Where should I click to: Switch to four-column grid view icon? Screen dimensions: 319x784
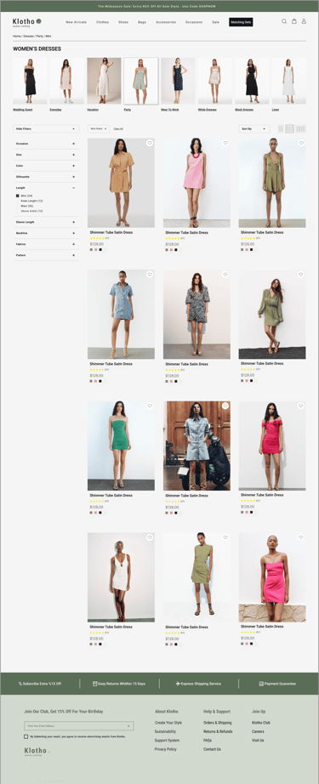click(x=300, y=129)
